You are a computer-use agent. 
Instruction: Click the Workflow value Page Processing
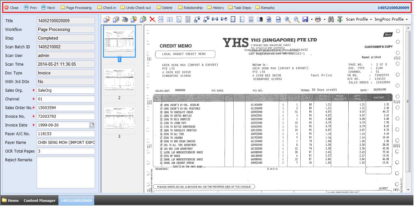tap(66, 29)
